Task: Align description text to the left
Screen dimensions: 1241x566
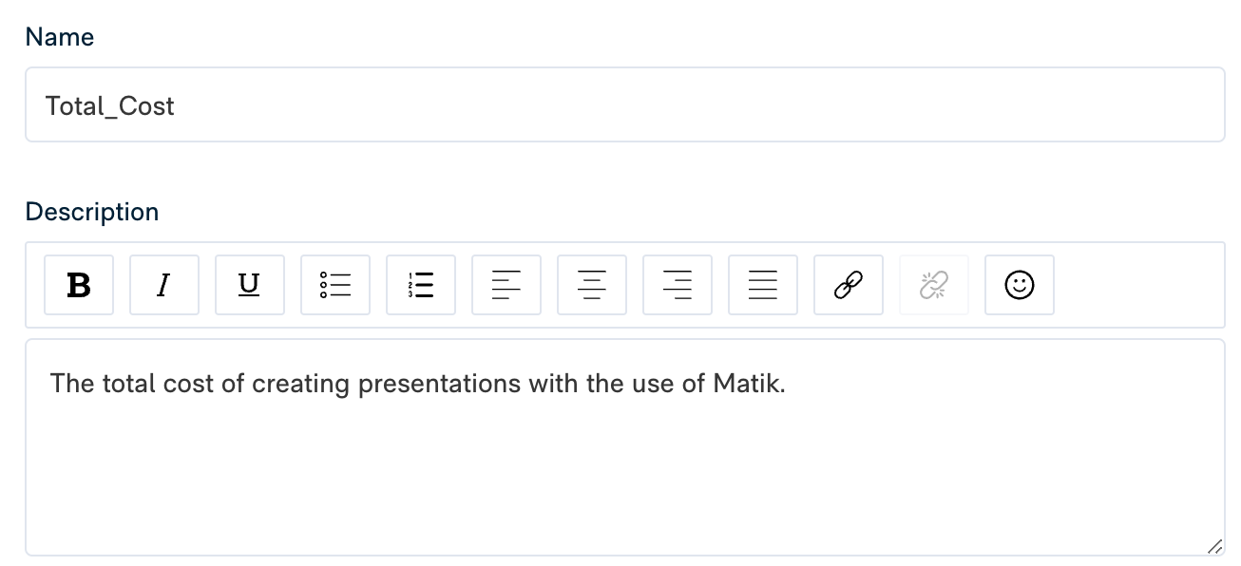Action: pos(506,285)
